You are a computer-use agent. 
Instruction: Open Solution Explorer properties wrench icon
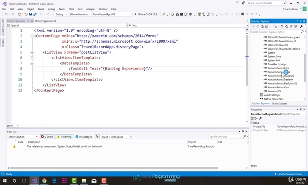(301, 26)
